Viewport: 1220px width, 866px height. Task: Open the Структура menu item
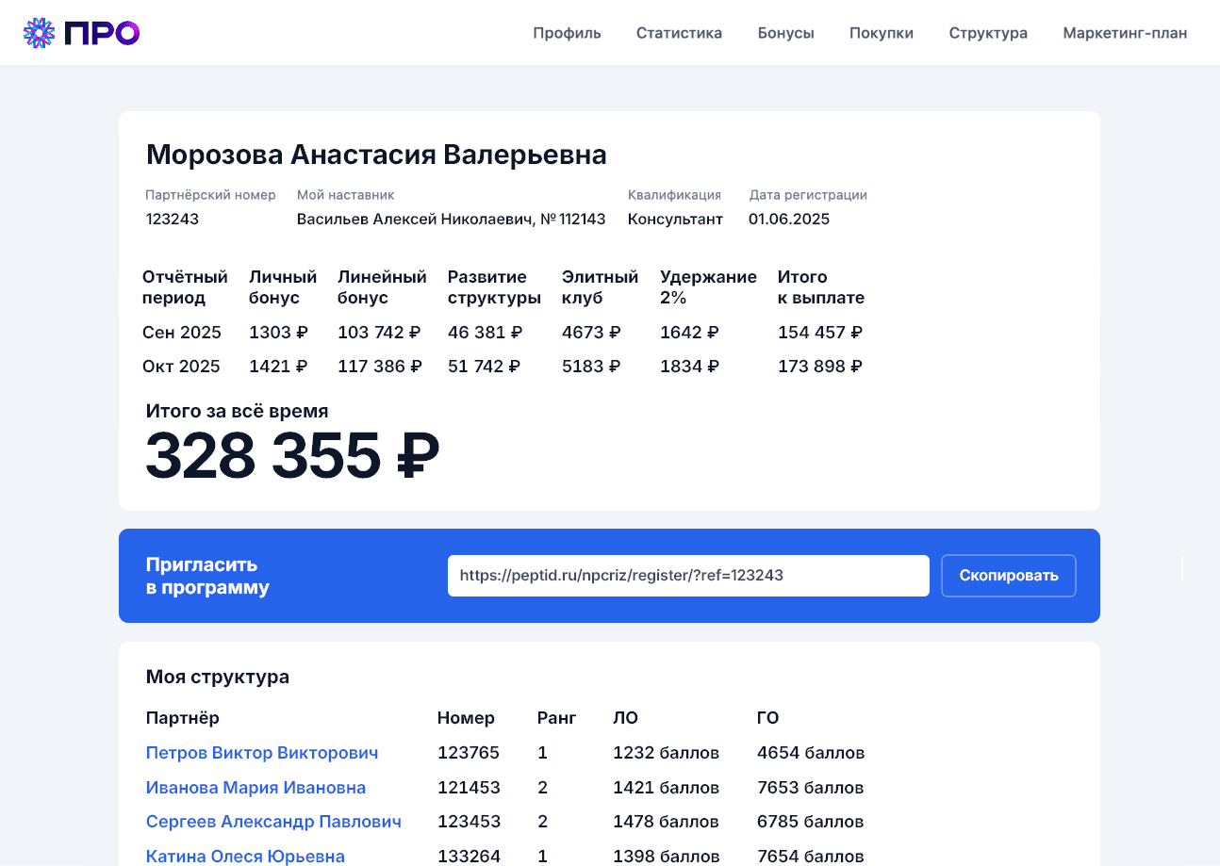pos(988,33)
